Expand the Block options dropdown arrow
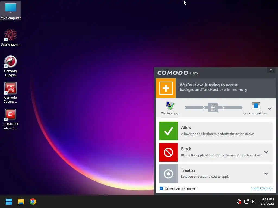The image size is (278, 208). [x=266, y=152]
